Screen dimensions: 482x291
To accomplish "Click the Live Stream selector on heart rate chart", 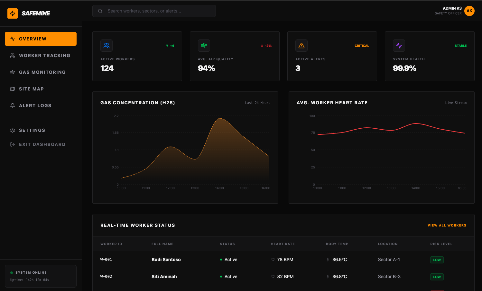I will (x=456, y=103).
